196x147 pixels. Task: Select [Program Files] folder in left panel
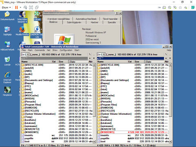57,105
